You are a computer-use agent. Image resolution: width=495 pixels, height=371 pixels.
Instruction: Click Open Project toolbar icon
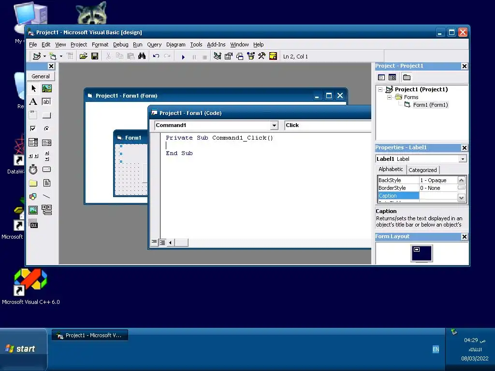click(83, 56)
